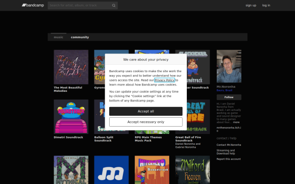
Task: Click the Balloon Split Soundtrack title
Action: click(104, 139)
